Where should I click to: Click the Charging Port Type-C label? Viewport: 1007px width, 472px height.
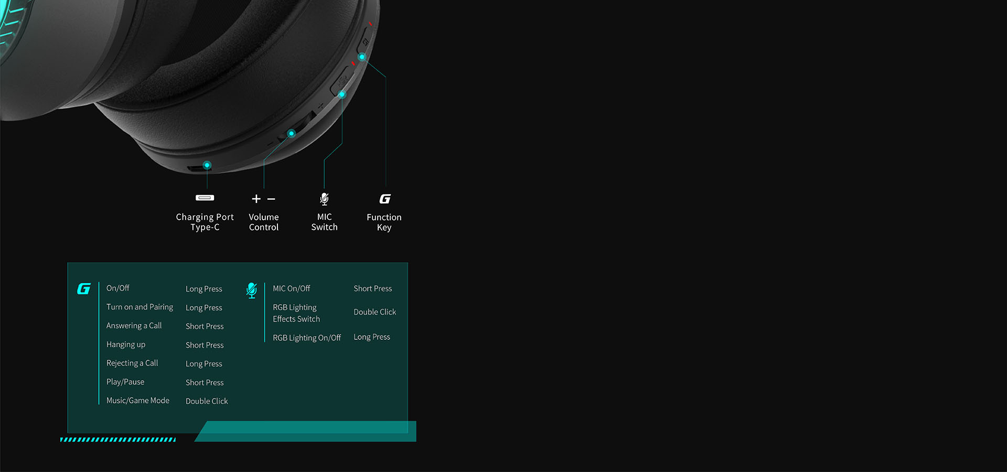(205, 222)
